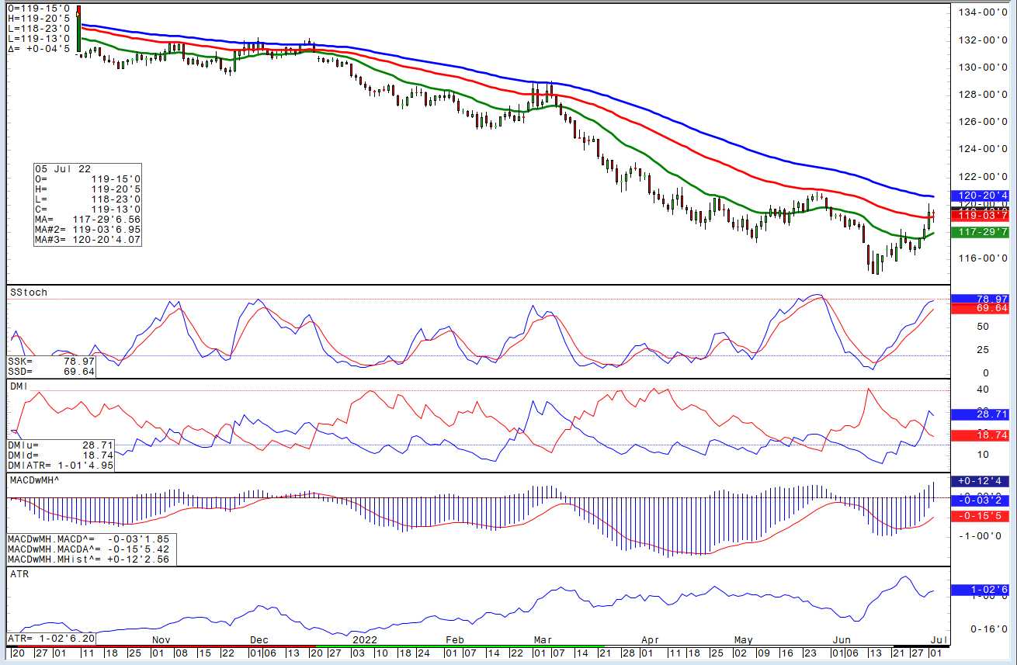Click the 2022 label on date axis
Screen dimensions: 1017x665
click(x=365, y=640)
